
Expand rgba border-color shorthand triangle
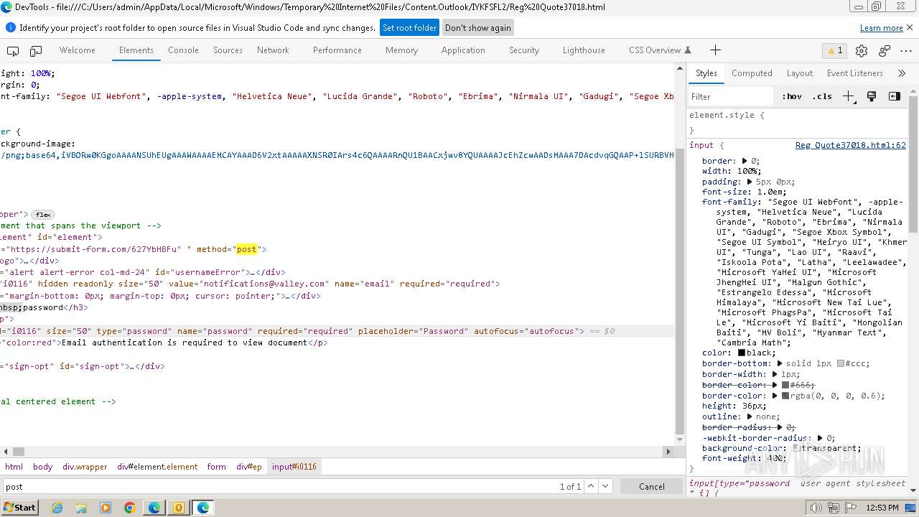pyautogui.click(x=775, y=396)
